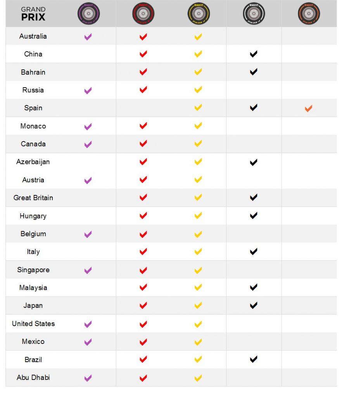342x397 pixels.
Task: Click the purple checkmark for Abu Dhabi
Action: 88,378
